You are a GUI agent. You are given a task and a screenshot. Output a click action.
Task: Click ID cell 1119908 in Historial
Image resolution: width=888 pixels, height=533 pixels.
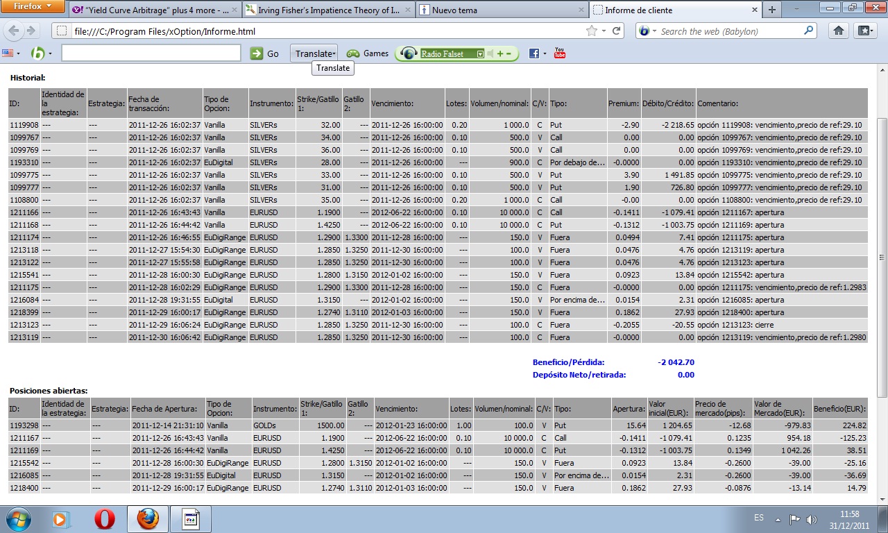[24, 125]
